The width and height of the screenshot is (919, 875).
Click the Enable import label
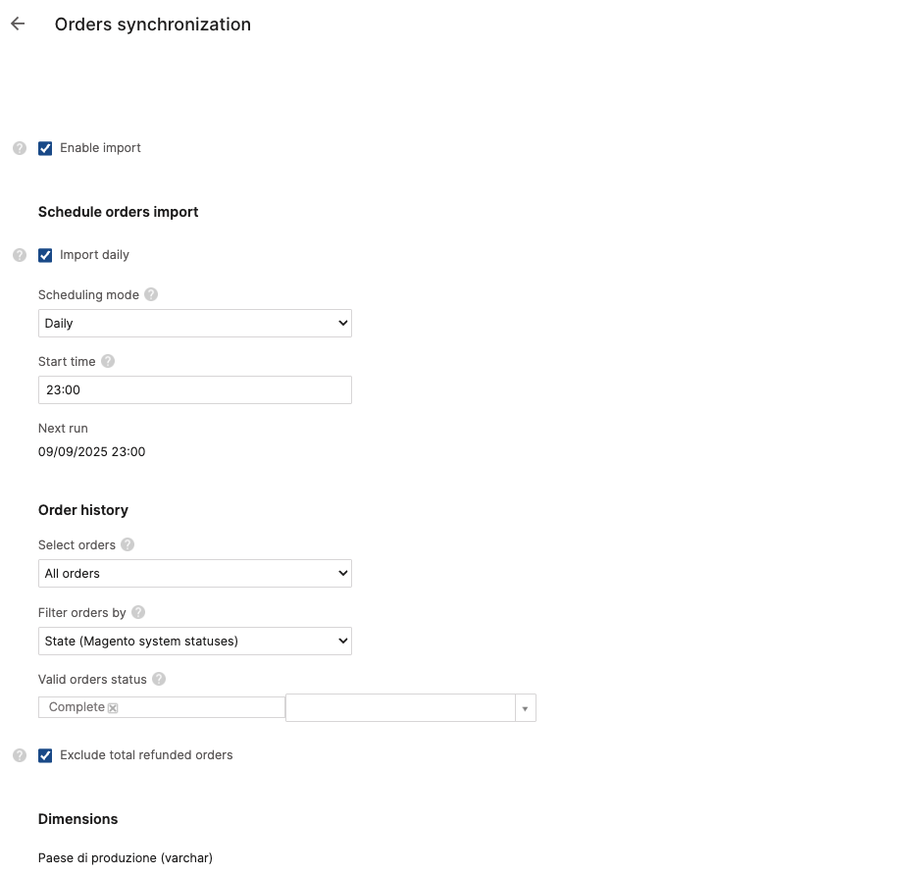[x=100, y=148]
